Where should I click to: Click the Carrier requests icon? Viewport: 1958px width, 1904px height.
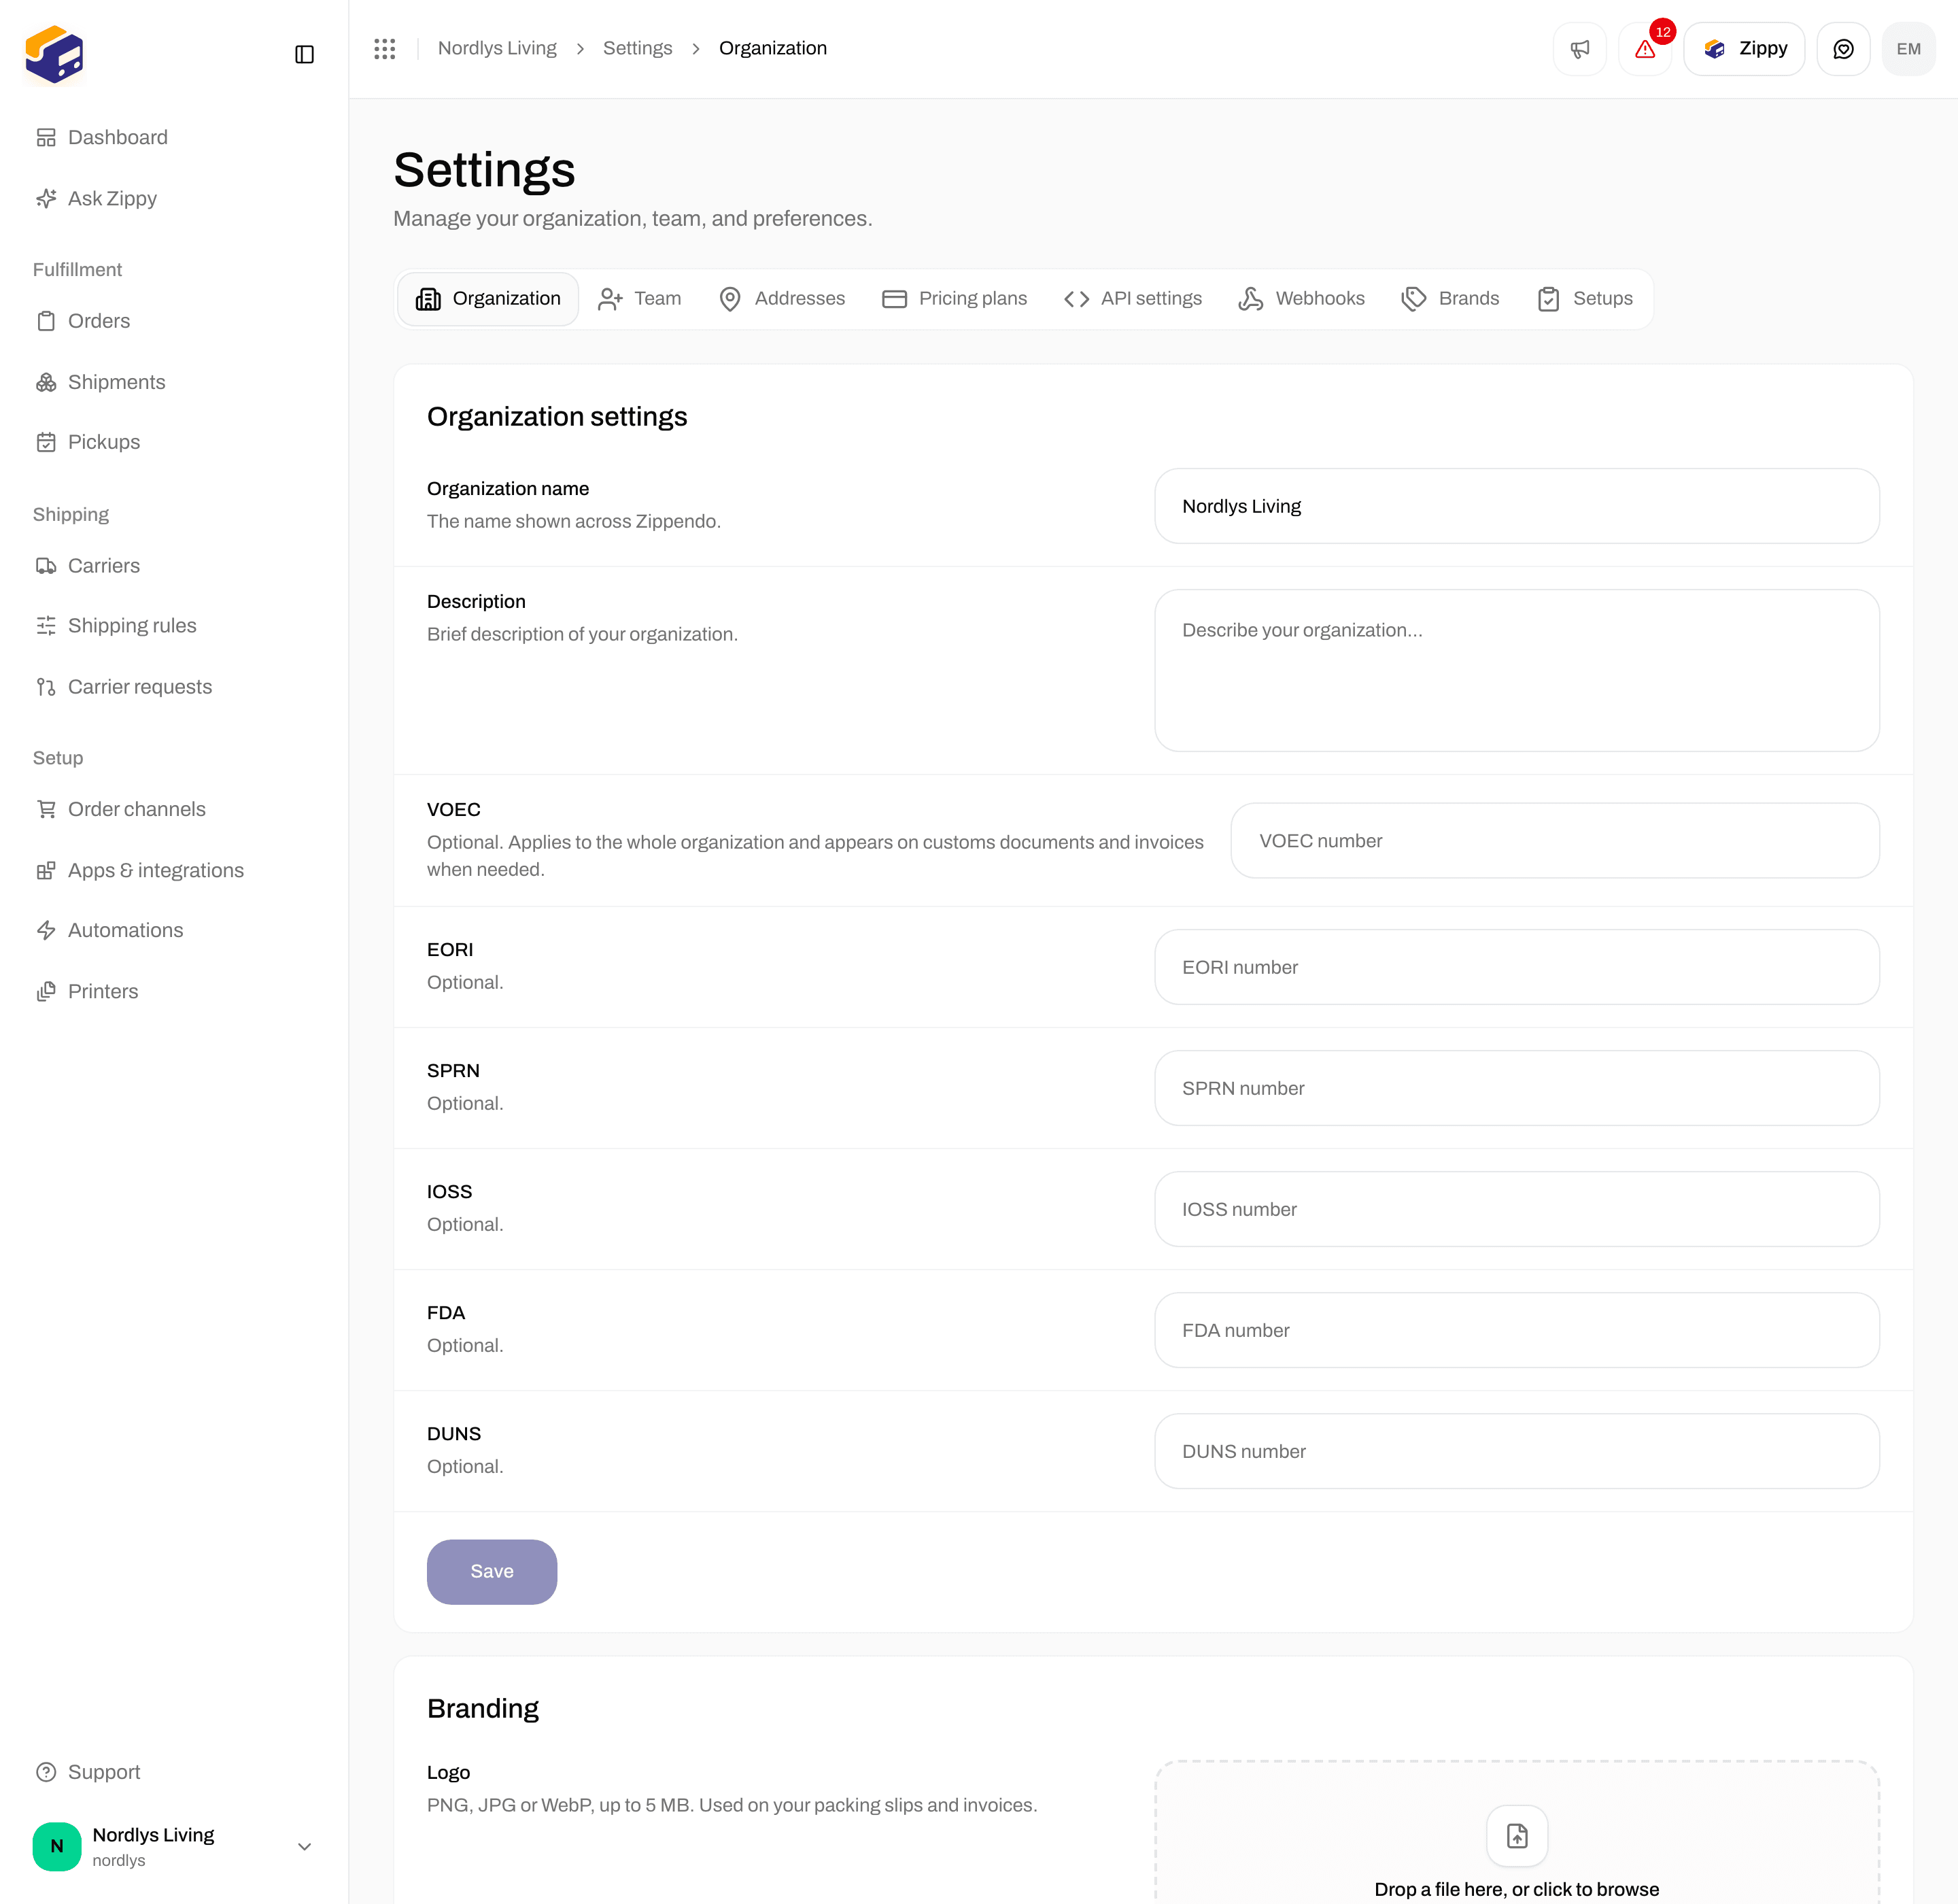[x=46, y=687]
